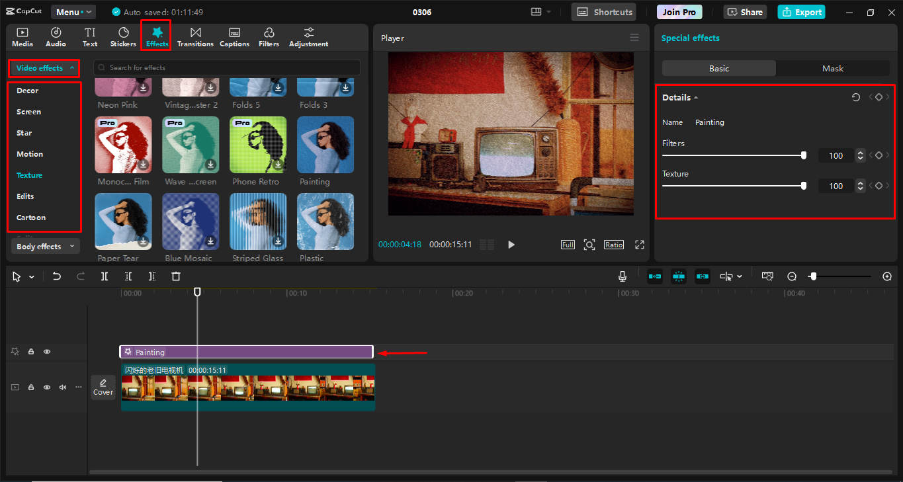The height and width of the screenshot is (482, 903).
Task: Open the Menu dropdown
Action: (x=73, y=12)
